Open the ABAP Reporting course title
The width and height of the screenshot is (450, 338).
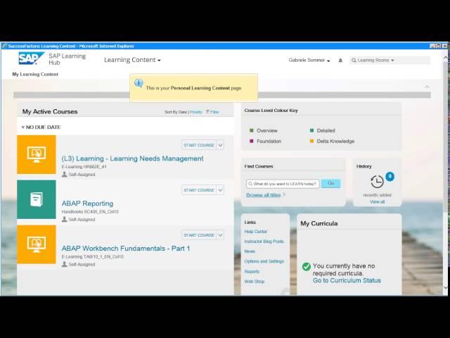[87, 204]
